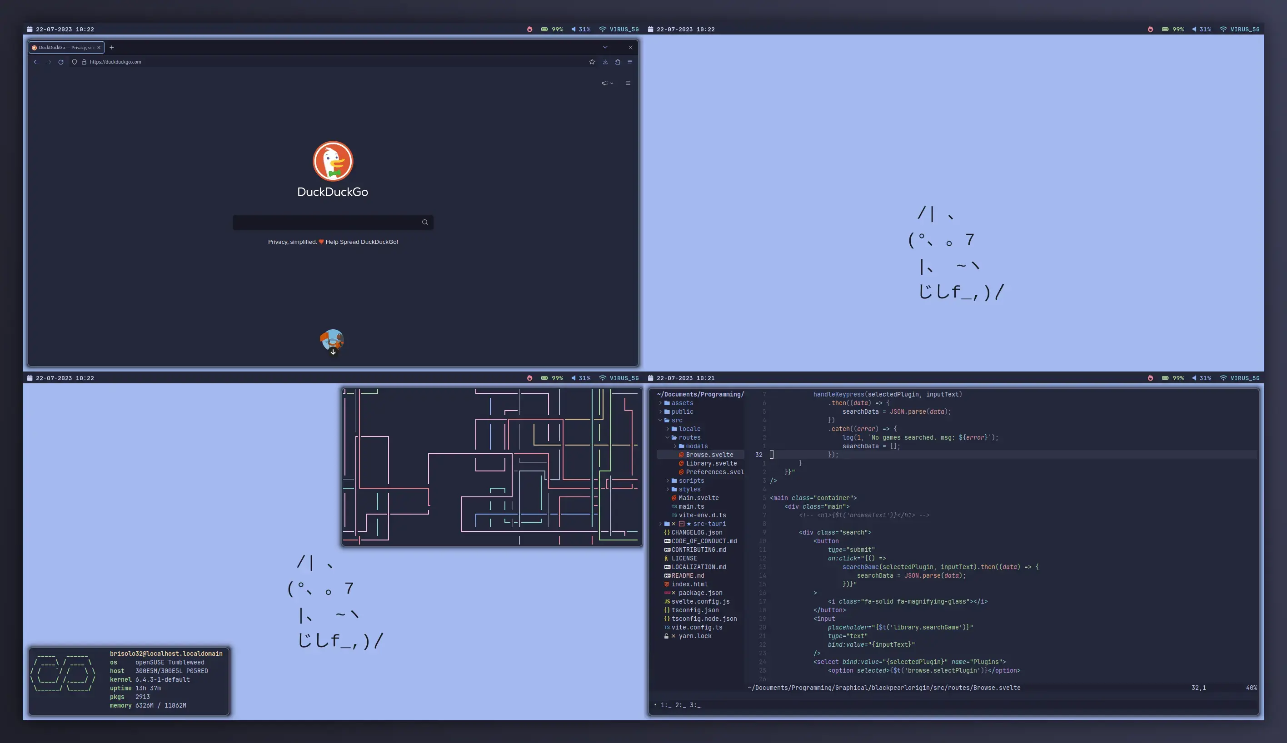Click the Browse.svelte path in editor statusline
The height and width of the screenshot is (743, 1287).
pyautogui.click(x=884, y=688)
